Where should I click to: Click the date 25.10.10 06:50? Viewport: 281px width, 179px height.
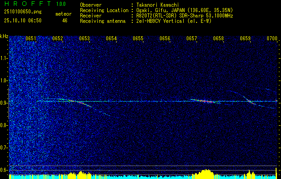point(23,21)
